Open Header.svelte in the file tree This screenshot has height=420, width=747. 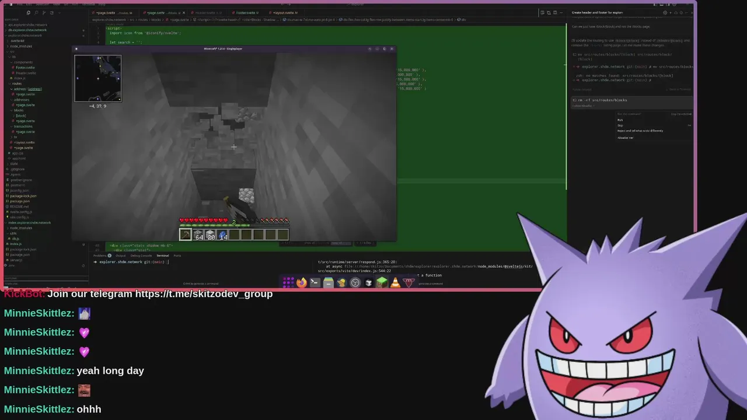pos(25,73)
